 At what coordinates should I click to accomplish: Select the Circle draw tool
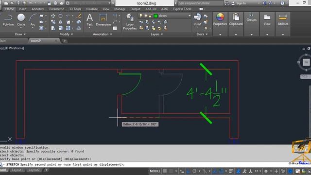(21, 19)
